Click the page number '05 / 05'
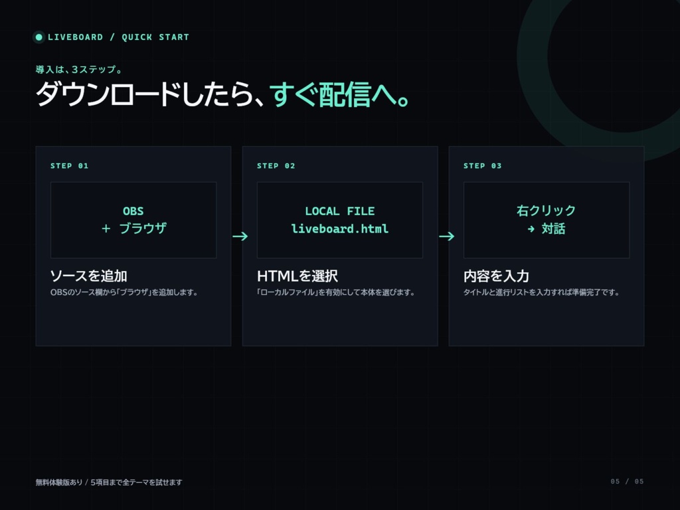This screenshot has width=680, height=510. (627, 481)
